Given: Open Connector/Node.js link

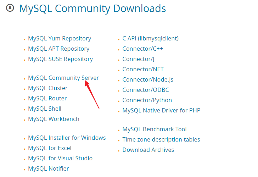Looking at the screenshot, I should pos(148,80).
